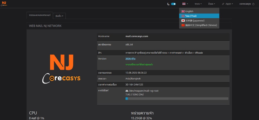This screenshot has height=120, width=259.
Task: Click the link icon next to Apps
Action: click(223, 4)
